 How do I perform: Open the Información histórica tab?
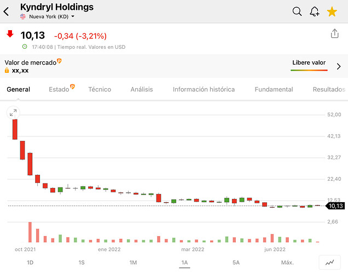pos(204,89)
